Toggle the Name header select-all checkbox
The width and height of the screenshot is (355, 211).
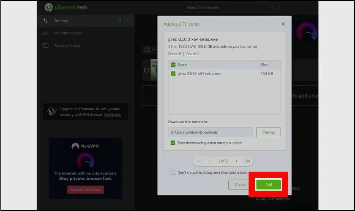[x=173, y=65]
